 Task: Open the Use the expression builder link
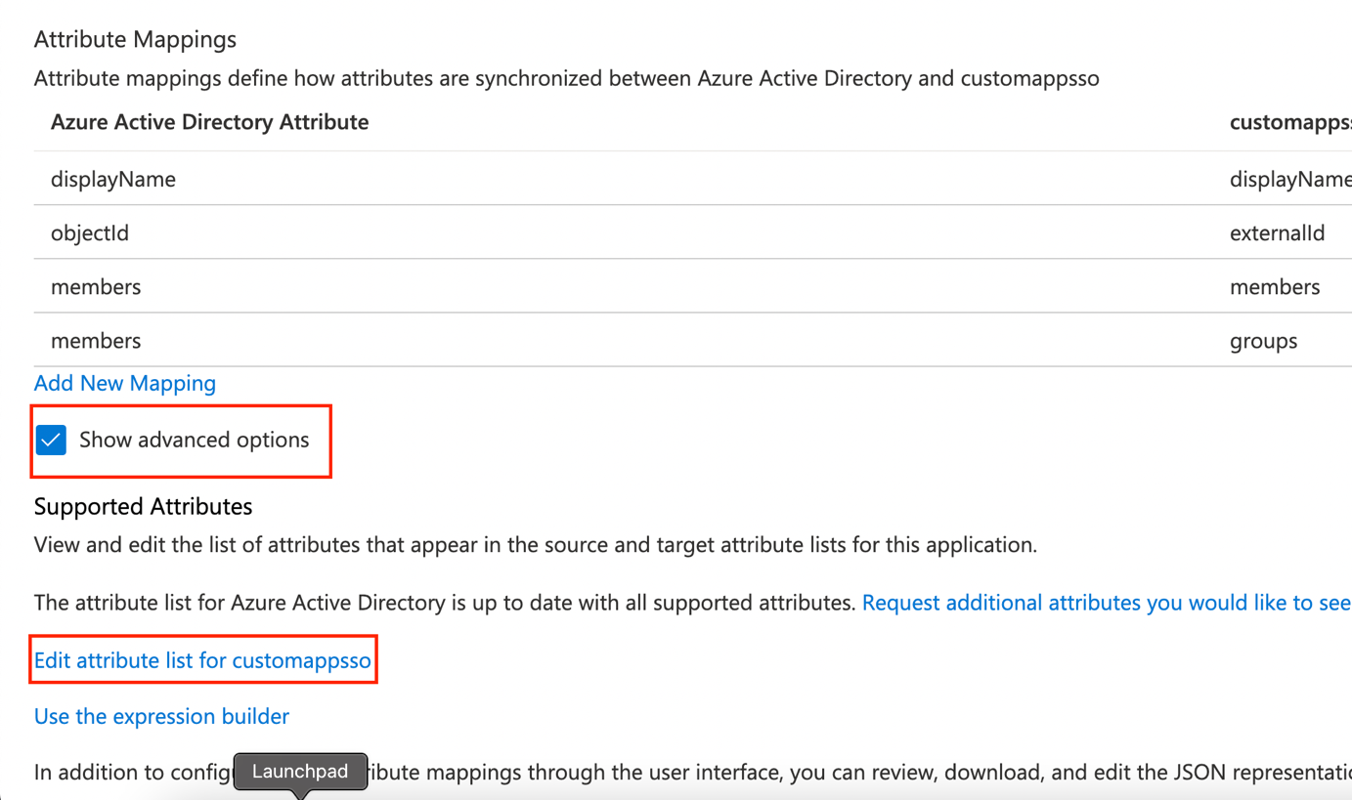click(161, 716)
